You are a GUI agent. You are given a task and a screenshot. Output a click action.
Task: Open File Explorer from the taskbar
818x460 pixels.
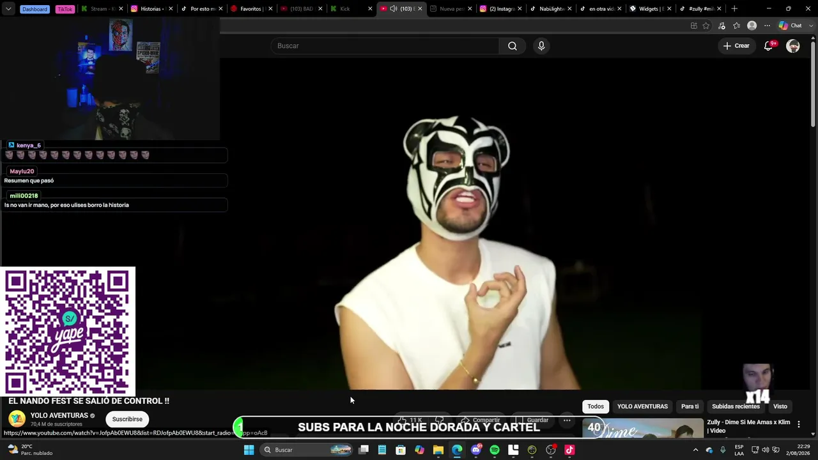coord(438,450)
